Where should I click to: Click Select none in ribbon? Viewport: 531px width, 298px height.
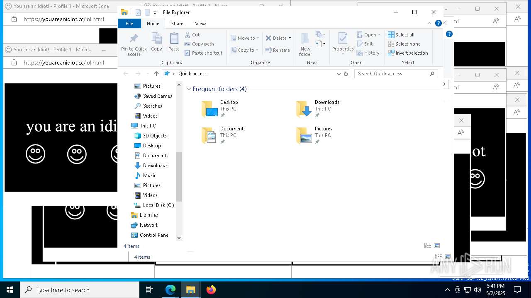pos(404,44)
